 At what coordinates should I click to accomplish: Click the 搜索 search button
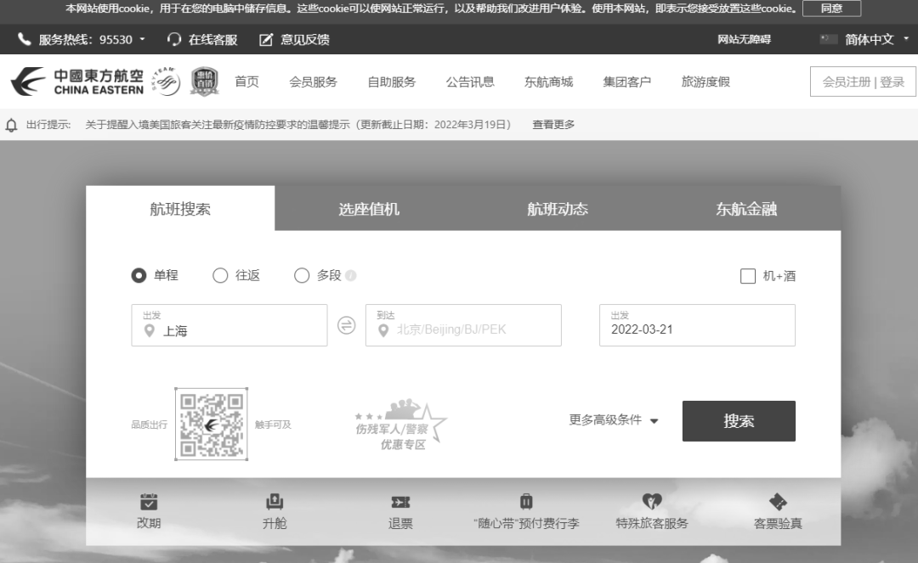[739, 421]
